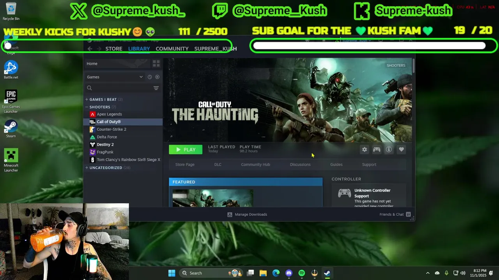
Task: Click the green Play button
Action: 186,149
